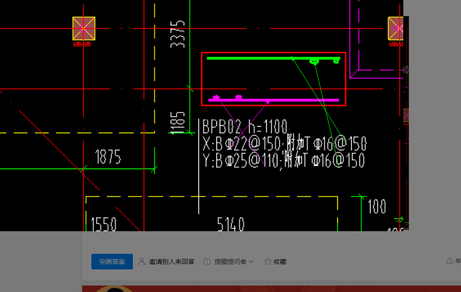The height and width of the screenshot is (292, 461).
Task: Click the warning triangle report icon
Action: pos(449,261)
